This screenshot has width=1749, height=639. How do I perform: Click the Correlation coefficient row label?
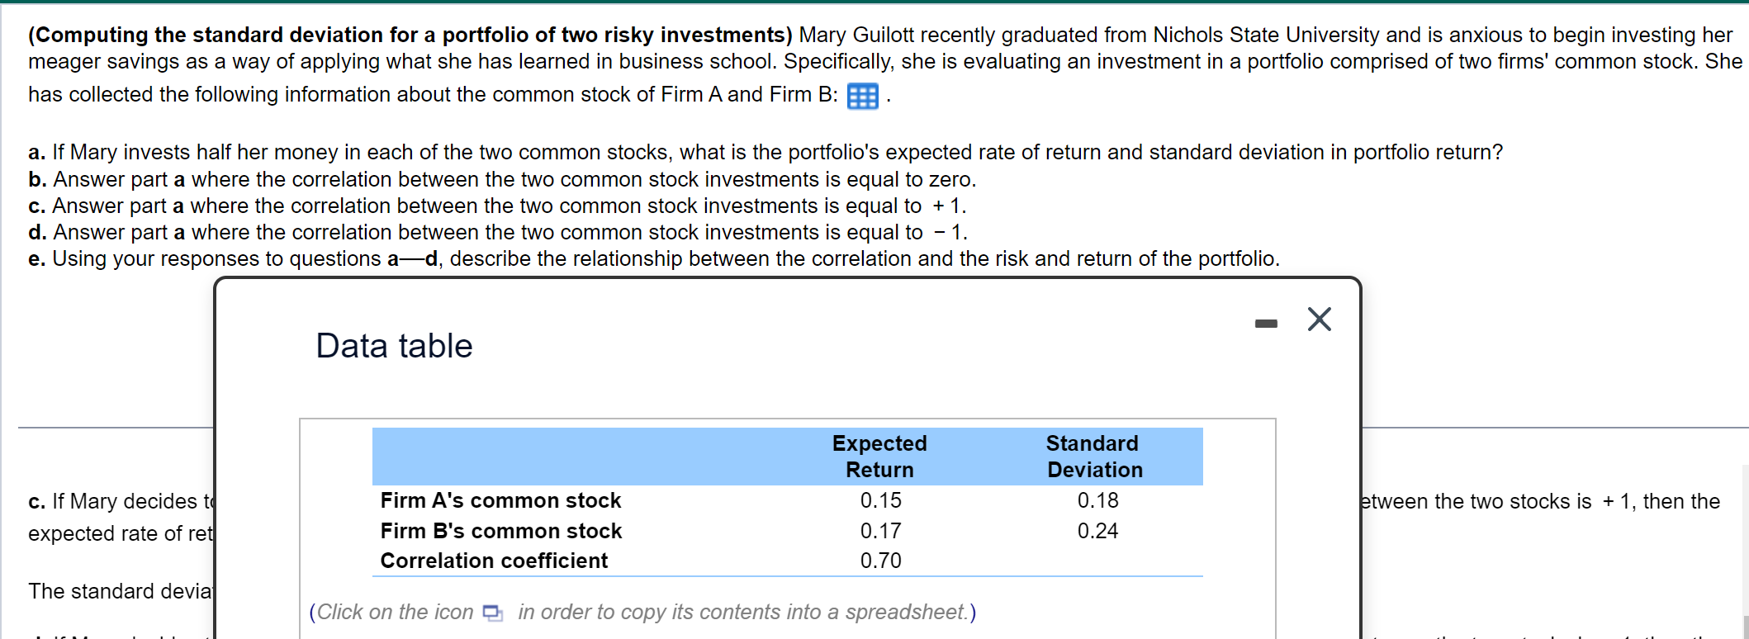494,561
